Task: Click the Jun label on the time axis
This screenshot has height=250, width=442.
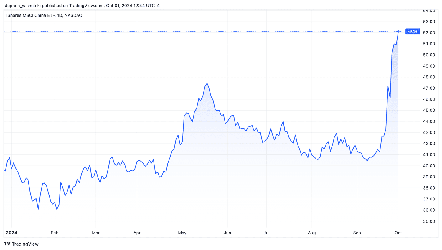Action: point(227,233)
